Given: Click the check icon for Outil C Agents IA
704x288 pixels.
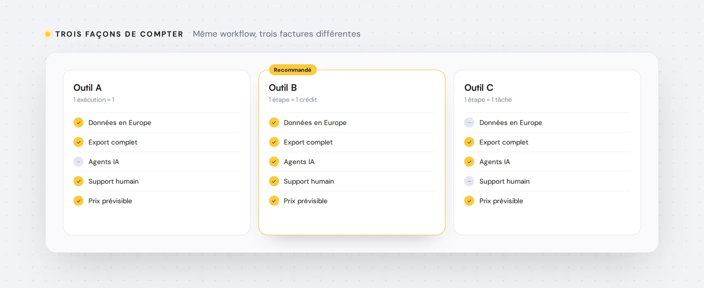Looking at the screenshot, I should (x=469, y=162).
